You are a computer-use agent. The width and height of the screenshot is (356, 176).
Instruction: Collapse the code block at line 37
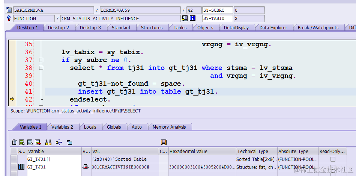point(41,60)
